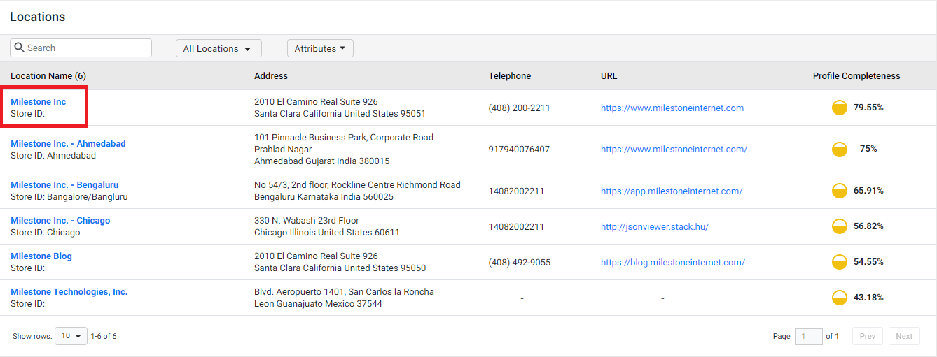
Task: Click the 65.91% completeness circle icon
Action: (x=840, y=191)
